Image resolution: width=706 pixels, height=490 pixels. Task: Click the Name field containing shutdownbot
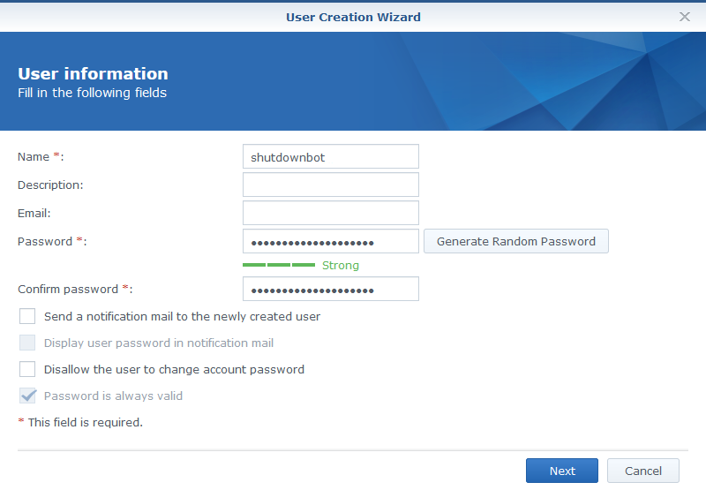(x=330, y=157)
